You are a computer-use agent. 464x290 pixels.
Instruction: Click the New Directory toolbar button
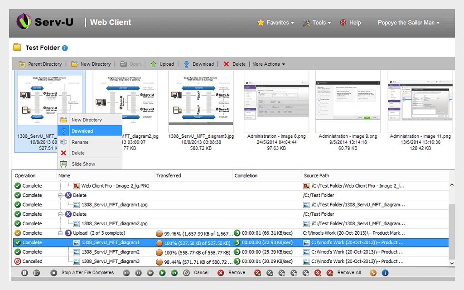[91, 64]
